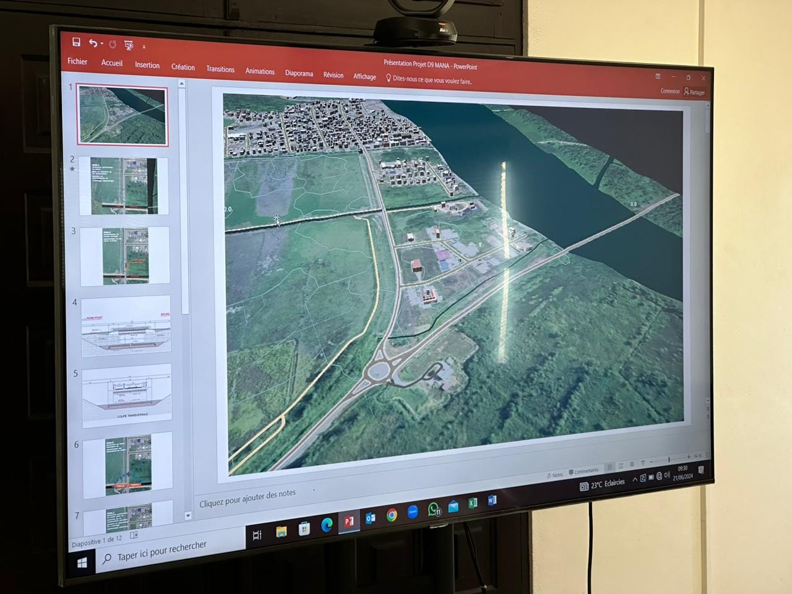Open the Animations tab
This screenshot has width=792, height=594.
(x=260, y=71)
